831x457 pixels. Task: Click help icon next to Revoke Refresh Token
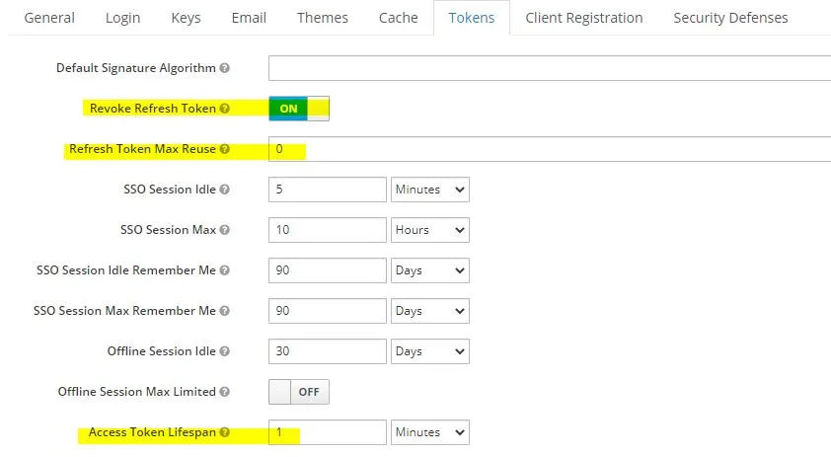[225, 109]
